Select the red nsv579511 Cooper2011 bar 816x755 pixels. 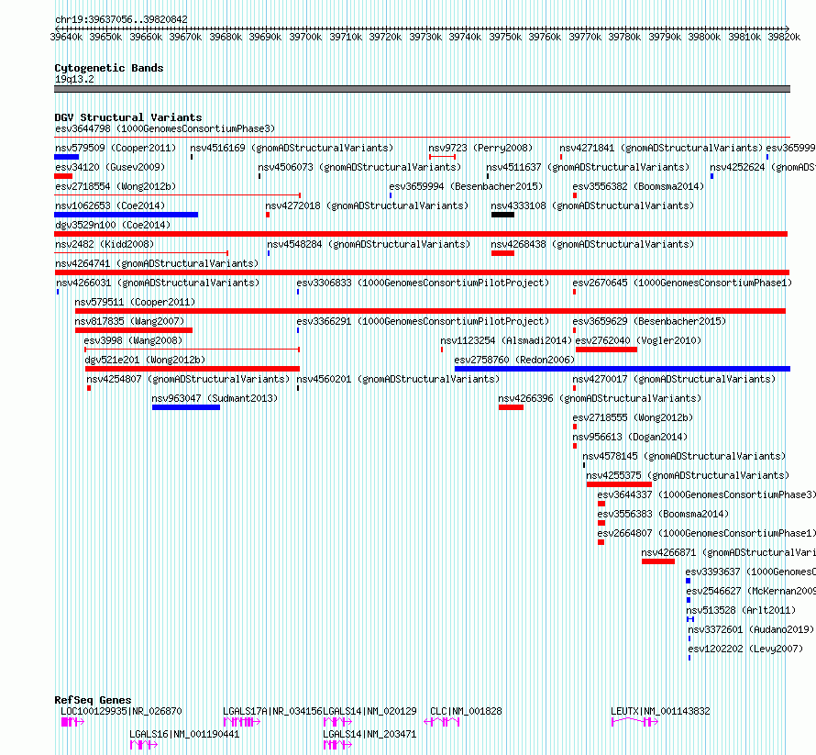click(430, 311)
